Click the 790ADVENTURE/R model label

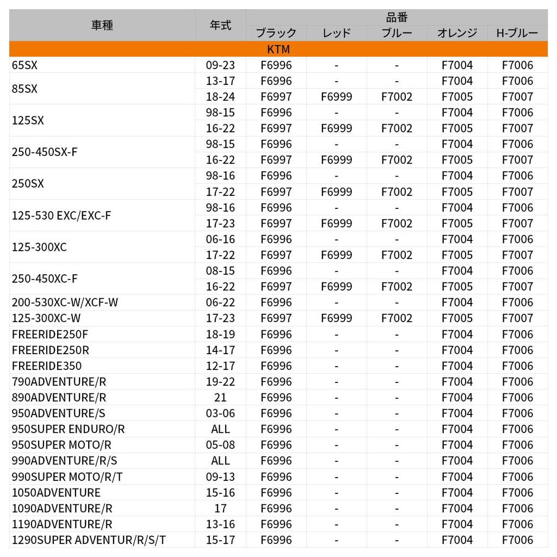point(59,381)
